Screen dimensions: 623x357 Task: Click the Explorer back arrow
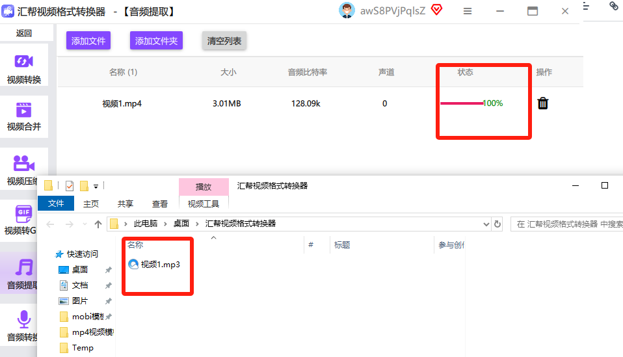pos(50,224)
